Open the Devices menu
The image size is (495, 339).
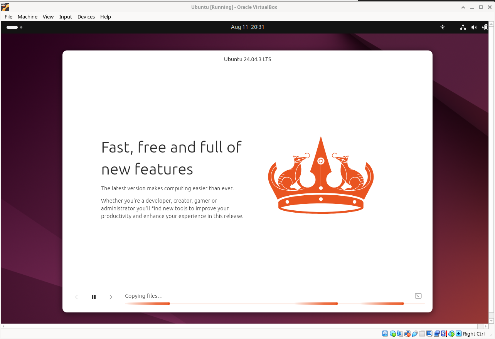click(x=86, y=17)
